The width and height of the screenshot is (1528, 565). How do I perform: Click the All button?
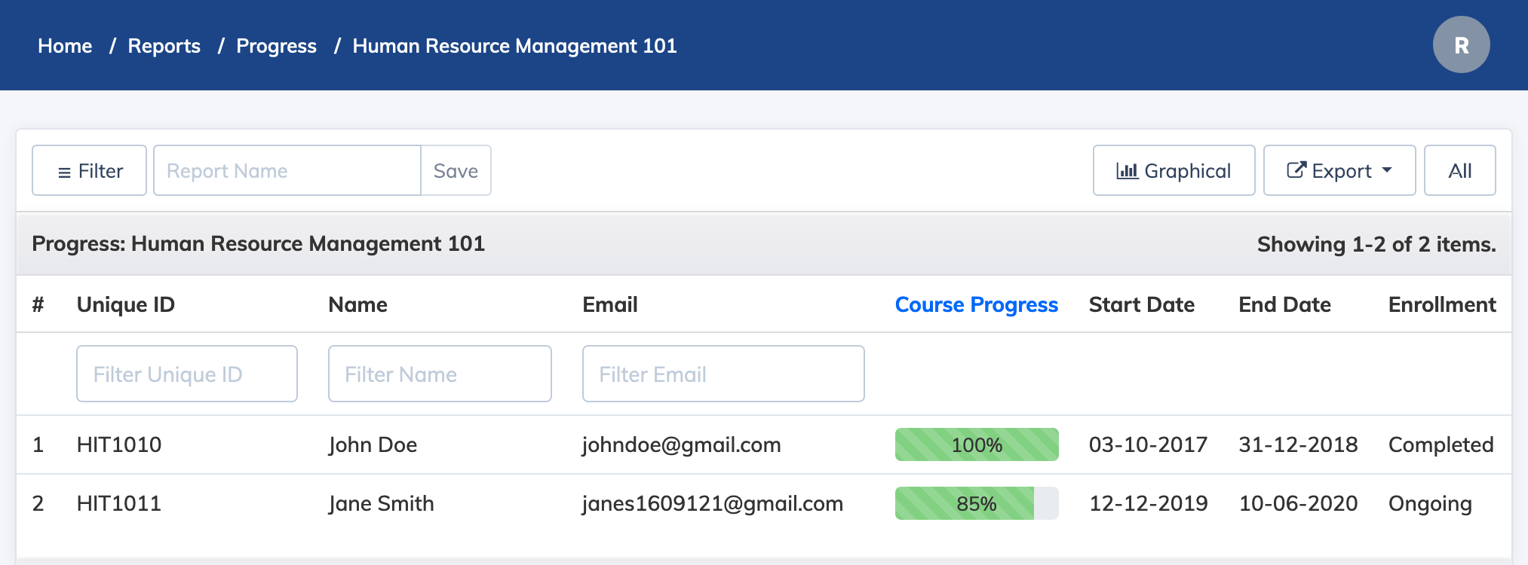(1459, 170)
